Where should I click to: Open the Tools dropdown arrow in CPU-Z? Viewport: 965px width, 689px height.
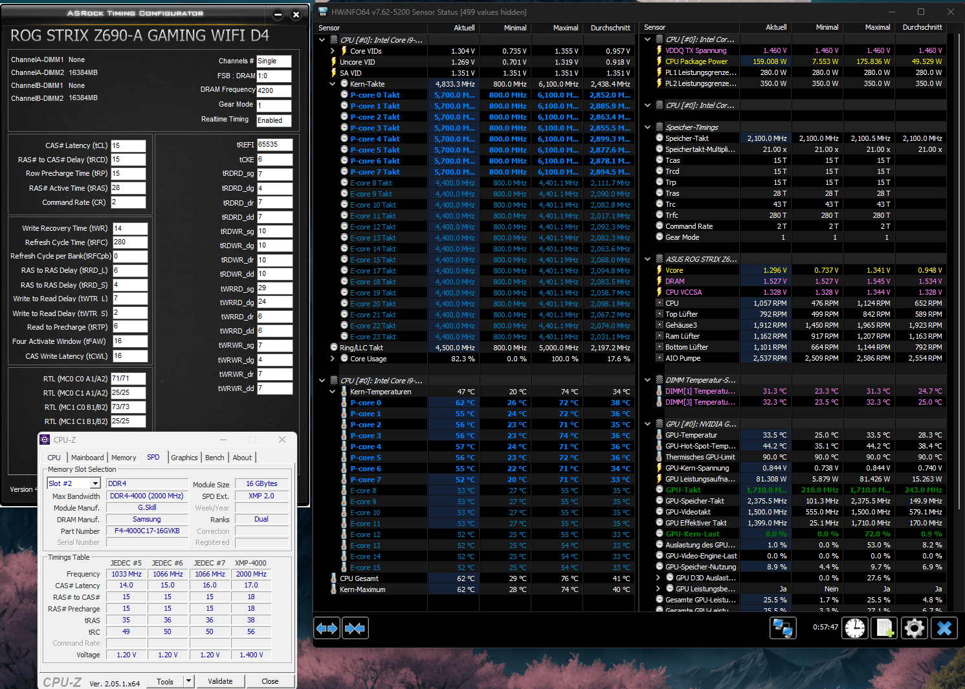(x=188, y=681)
